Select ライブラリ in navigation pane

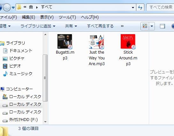[x=15, y=43]
